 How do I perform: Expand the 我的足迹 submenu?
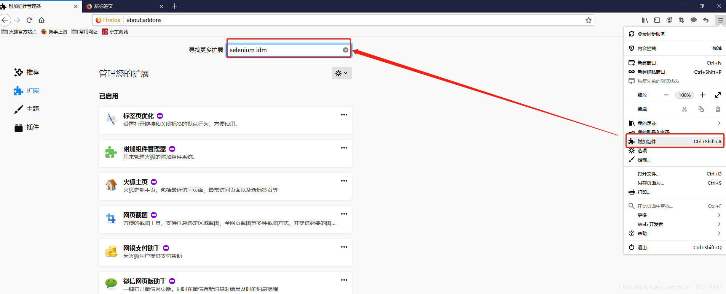pos(675,123)
